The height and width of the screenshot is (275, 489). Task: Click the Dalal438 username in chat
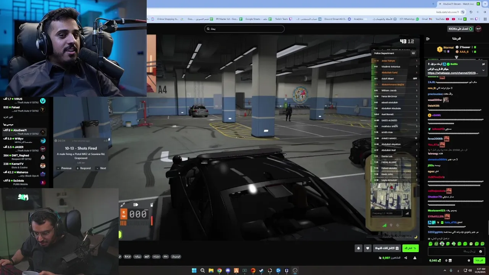click(x=434, y=105)
